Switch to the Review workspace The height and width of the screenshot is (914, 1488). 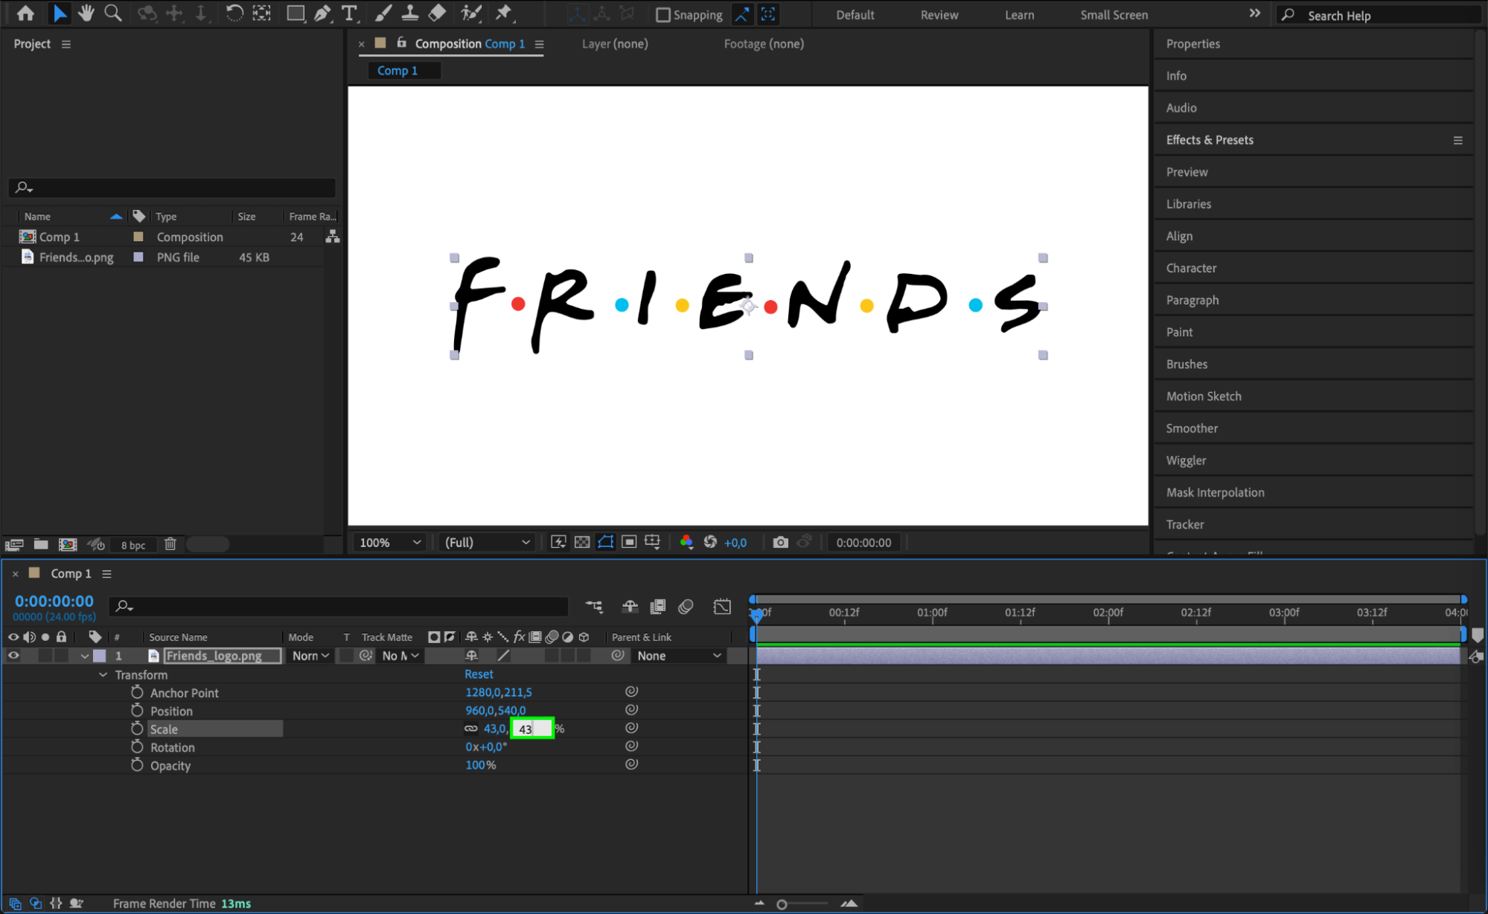click(939, 15)
